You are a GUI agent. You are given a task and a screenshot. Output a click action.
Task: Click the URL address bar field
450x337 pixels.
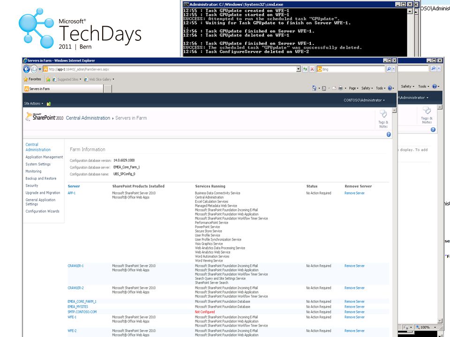click(172, 69)
